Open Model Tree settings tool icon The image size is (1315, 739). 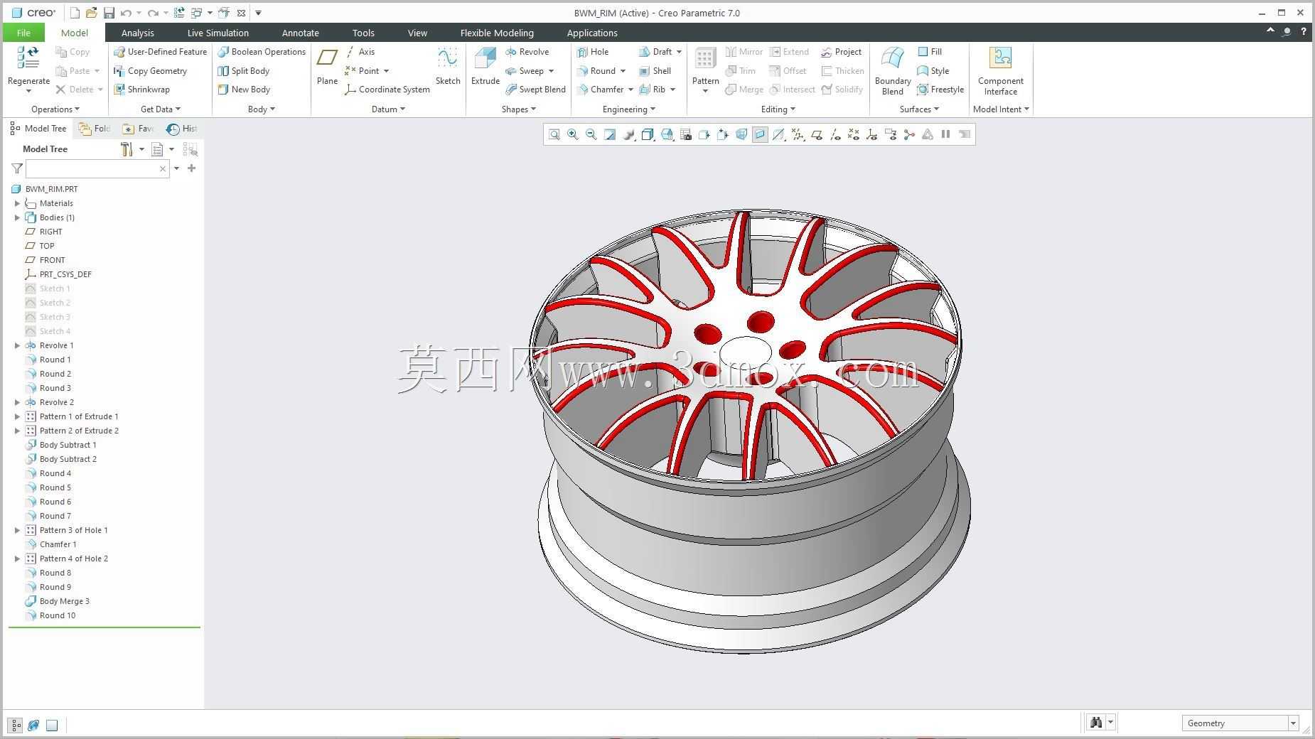[127, 149]
